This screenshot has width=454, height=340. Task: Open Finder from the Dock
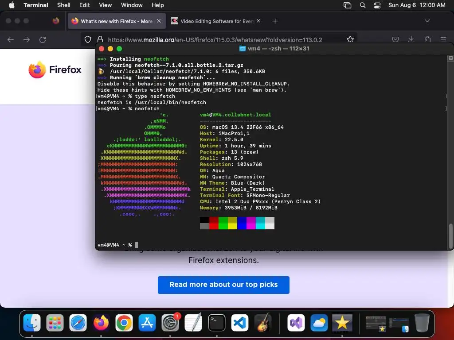point(32,323)
